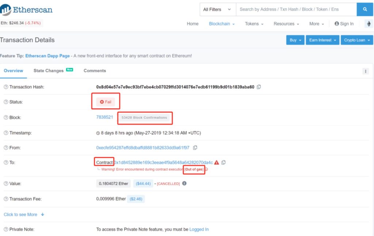The image size is (374, 236).
Task: Expand the Resources menu
Action: tap(286, 24)
